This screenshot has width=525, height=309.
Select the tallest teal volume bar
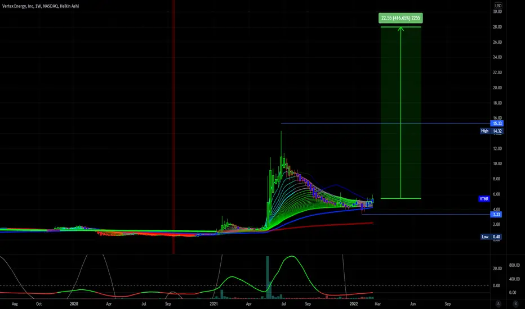point(268,278)
